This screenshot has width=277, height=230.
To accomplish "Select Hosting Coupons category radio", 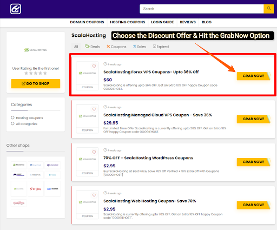I will pyautogui.click(x=12, y=117).
